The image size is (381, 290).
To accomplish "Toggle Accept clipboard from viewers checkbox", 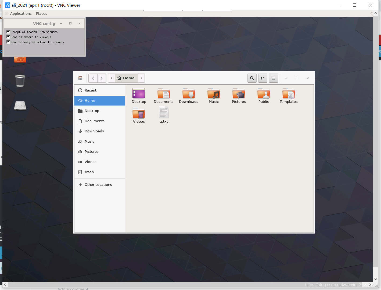I will [x=8, y=32].
